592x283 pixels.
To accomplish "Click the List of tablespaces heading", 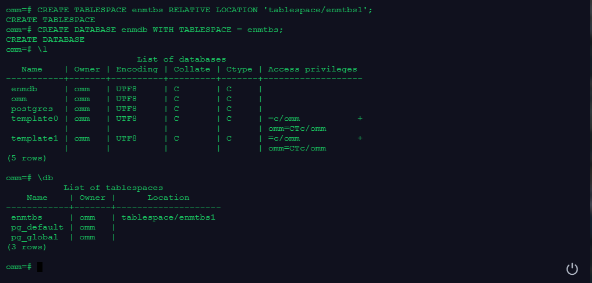I will pyautogui.click(x=113, y=188).
